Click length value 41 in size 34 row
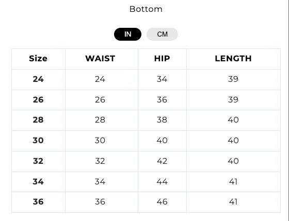 coord(233,182)
